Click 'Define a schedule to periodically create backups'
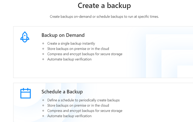 click(84, 100)
